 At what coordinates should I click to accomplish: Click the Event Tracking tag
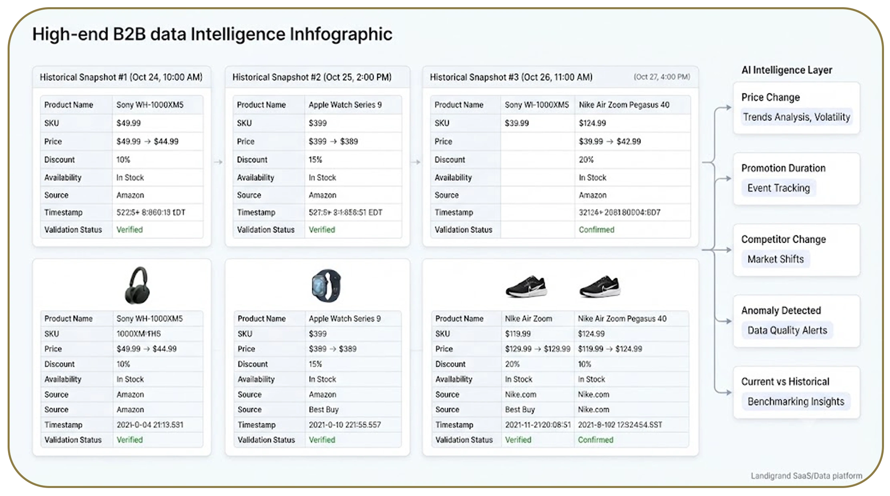pyautogui.click(x=778, y=188)
